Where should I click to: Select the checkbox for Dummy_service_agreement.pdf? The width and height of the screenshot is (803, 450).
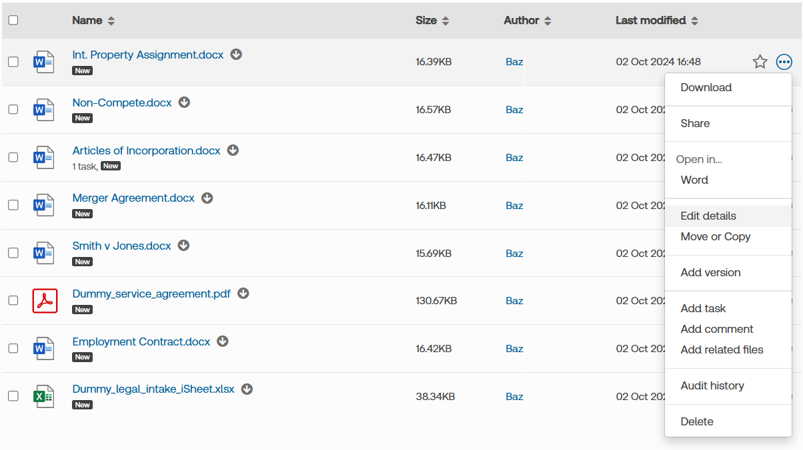click(13, 301)
